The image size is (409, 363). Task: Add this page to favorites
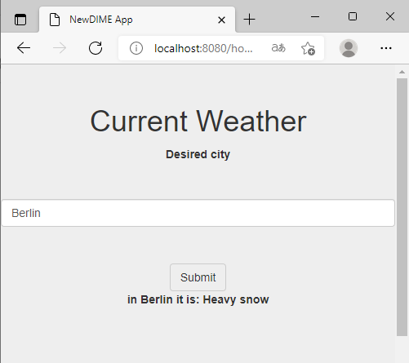pos(308,48)
